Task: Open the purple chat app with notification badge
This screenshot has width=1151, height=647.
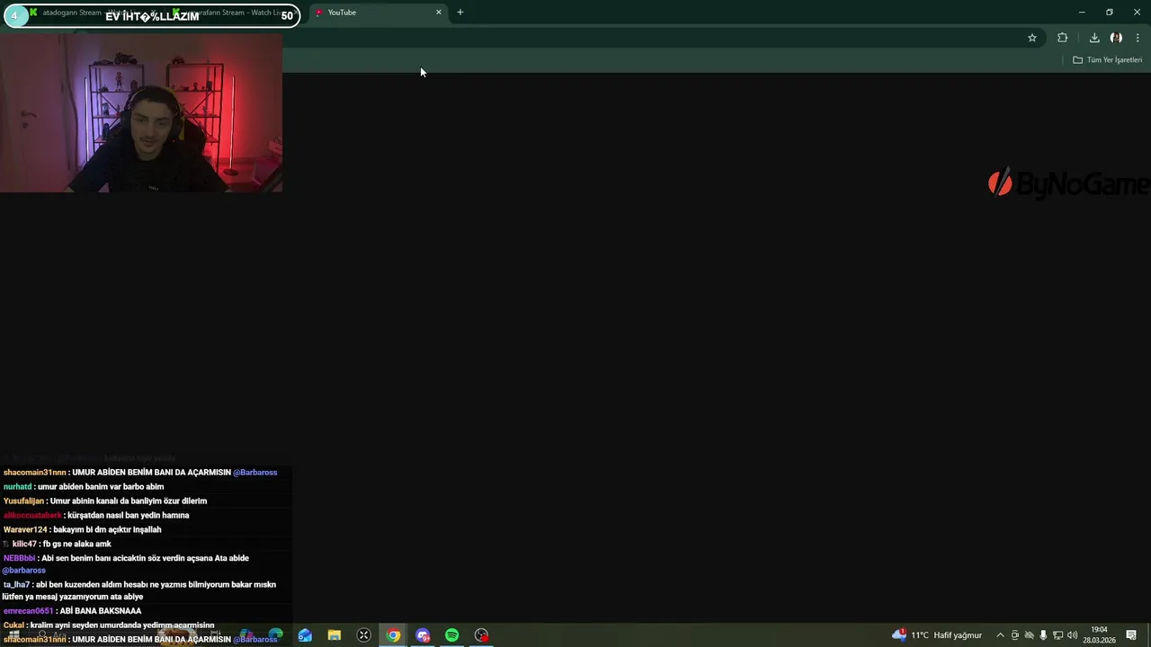Action: pos(423,635)
